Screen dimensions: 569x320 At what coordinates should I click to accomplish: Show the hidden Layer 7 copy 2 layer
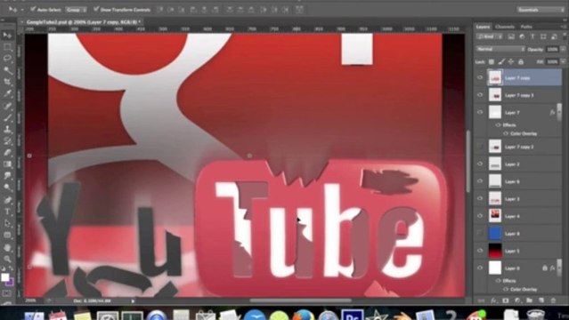(480, 147)
